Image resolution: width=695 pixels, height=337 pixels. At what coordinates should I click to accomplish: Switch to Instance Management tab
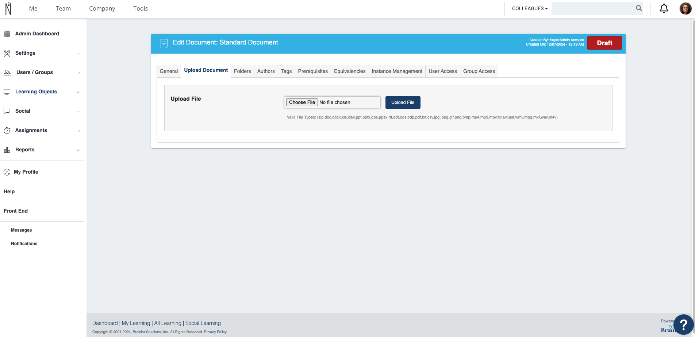[397, 71]
